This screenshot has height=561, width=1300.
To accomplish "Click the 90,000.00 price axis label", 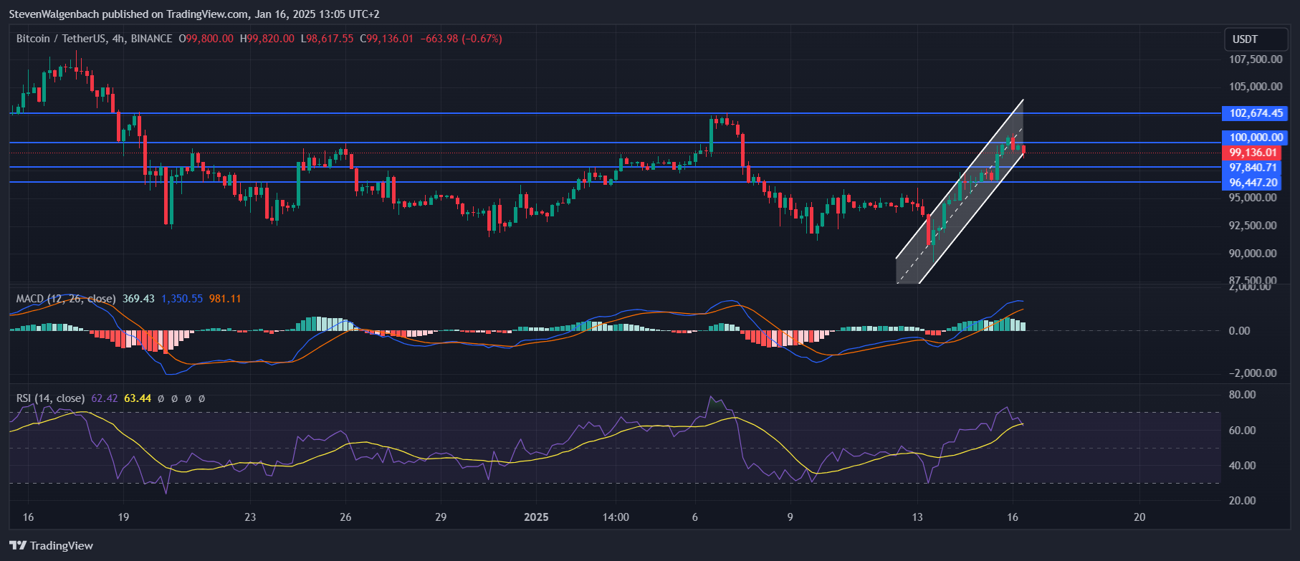I will click(x=1253, y=254).
